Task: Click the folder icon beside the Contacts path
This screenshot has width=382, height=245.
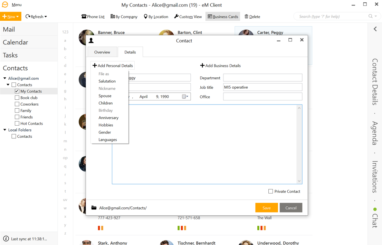Action: [x=93, y=207]
